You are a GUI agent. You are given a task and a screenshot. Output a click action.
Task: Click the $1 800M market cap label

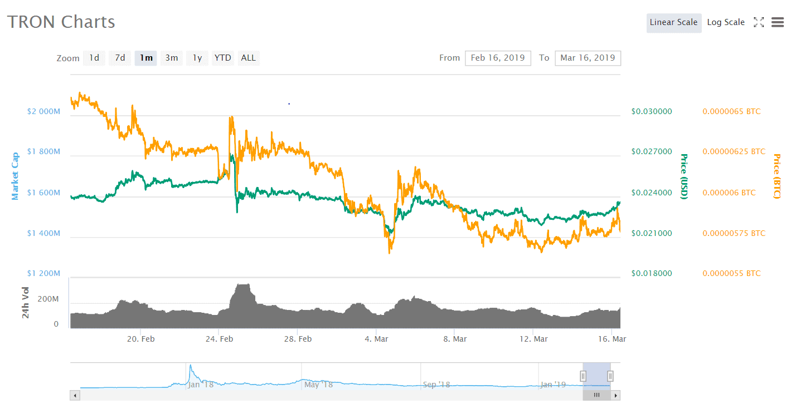tap(43, 152)
